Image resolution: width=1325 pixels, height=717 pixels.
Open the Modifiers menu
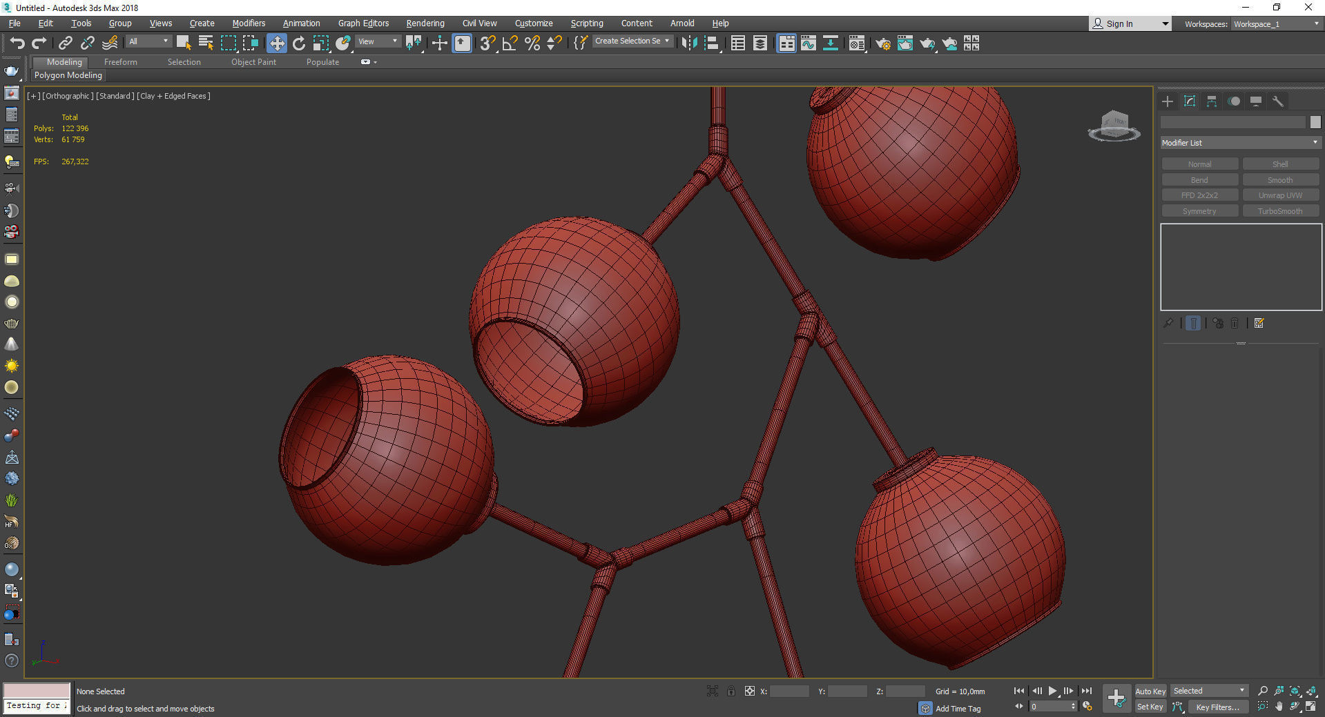(x=249, y=23)
